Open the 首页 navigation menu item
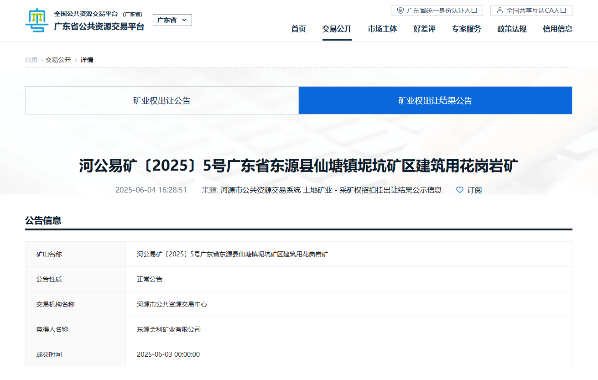Screen dimensions: 598x380 (298, 29)
